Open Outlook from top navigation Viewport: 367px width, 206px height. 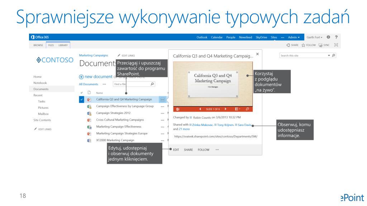(x=202, y=37)
